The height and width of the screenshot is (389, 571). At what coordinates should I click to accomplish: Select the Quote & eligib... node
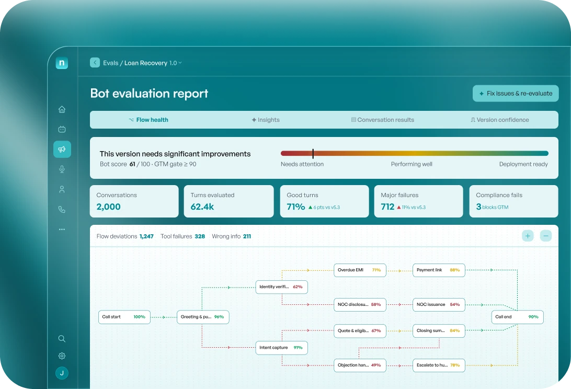click(x=360, y=331)
